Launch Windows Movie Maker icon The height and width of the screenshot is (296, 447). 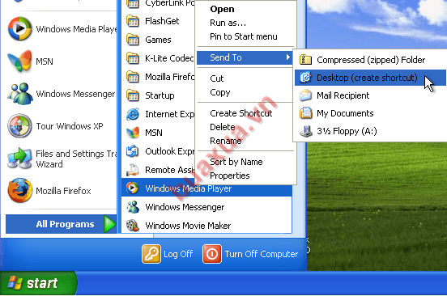coord(133,226)
